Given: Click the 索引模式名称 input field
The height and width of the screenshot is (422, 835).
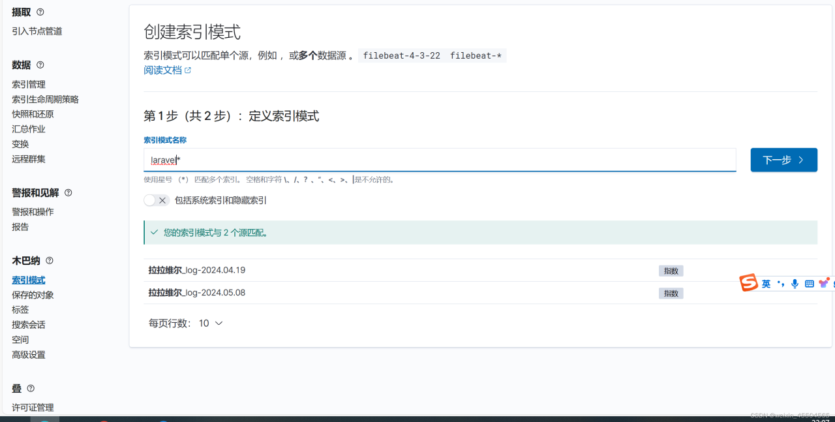Looking at the screenshot, I should [440, 160].
